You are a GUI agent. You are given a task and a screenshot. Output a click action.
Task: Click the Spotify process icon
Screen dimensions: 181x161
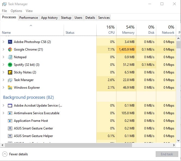coord(10,65)
